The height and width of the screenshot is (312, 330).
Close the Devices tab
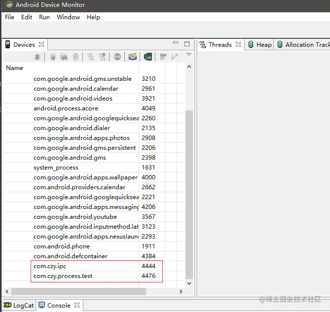pos(41,44)
